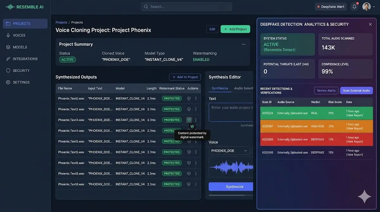This screenshot has width=380, height=212.
Task: Click watermark shield icon for Phoenix_Text2.wav
Action: [x=189, y=109]
